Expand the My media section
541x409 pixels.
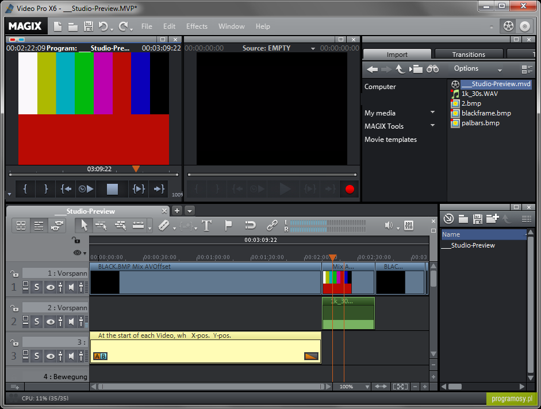click(433, 113)
